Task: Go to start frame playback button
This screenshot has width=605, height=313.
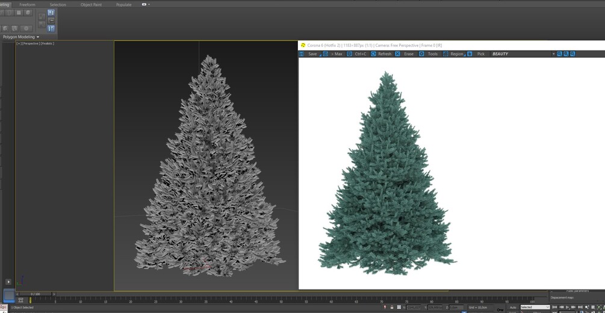Action: 554,307
